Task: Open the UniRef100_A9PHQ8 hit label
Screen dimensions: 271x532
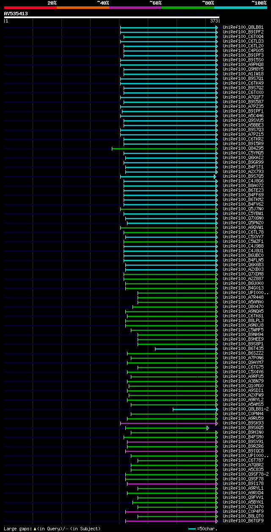Action: tap(243, 65)
